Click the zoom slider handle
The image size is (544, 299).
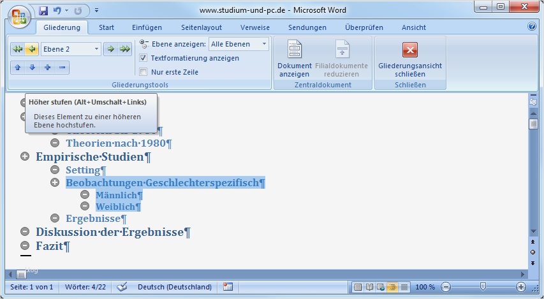point(483,286)
